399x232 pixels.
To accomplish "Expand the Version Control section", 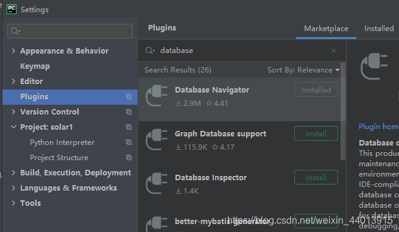I will (13, 111).
